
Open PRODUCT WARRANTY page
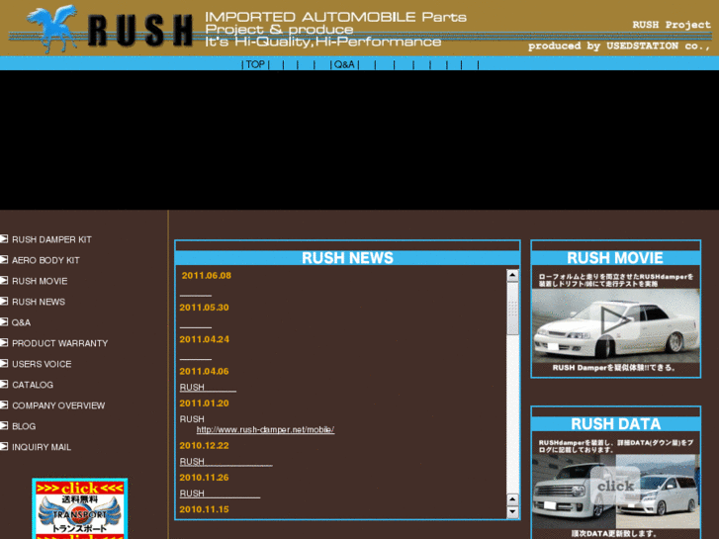coord(60,343)
